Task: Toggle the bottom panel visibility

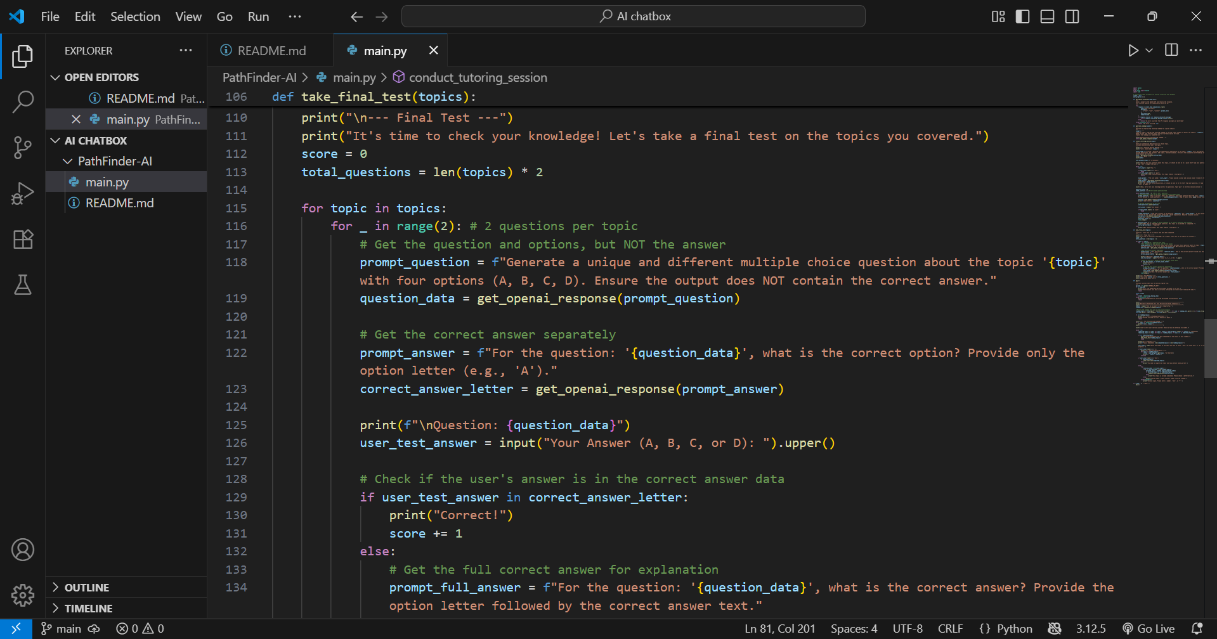Action: click(1047, 16)
